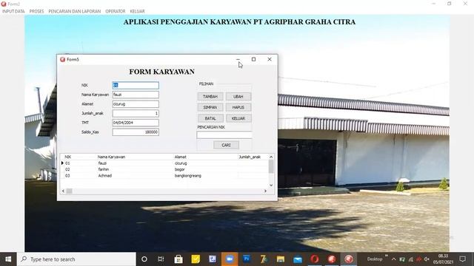This screenshot has height=266, width=474.
Task: Click the CARI search button
Action: coord(226,145)
